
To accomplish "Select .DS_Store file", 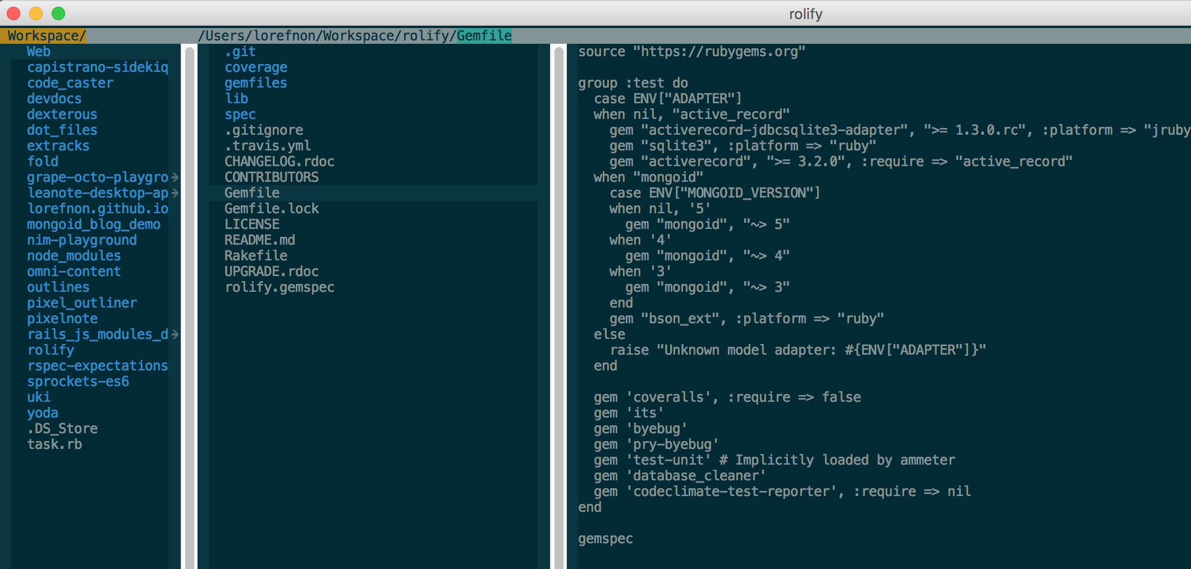I will coord(62,429).
